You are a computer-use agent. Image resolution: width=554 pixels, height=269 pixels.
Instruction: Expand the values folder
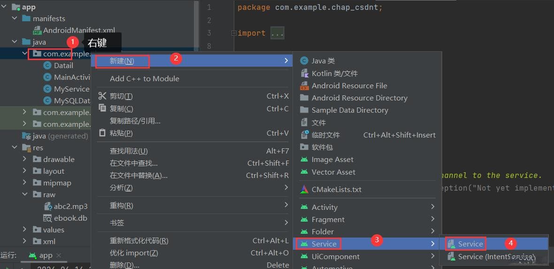pos(24,230)
